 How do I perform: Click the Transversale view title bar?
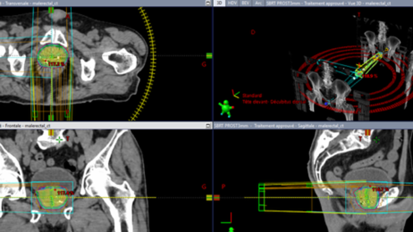coord(105,3)
